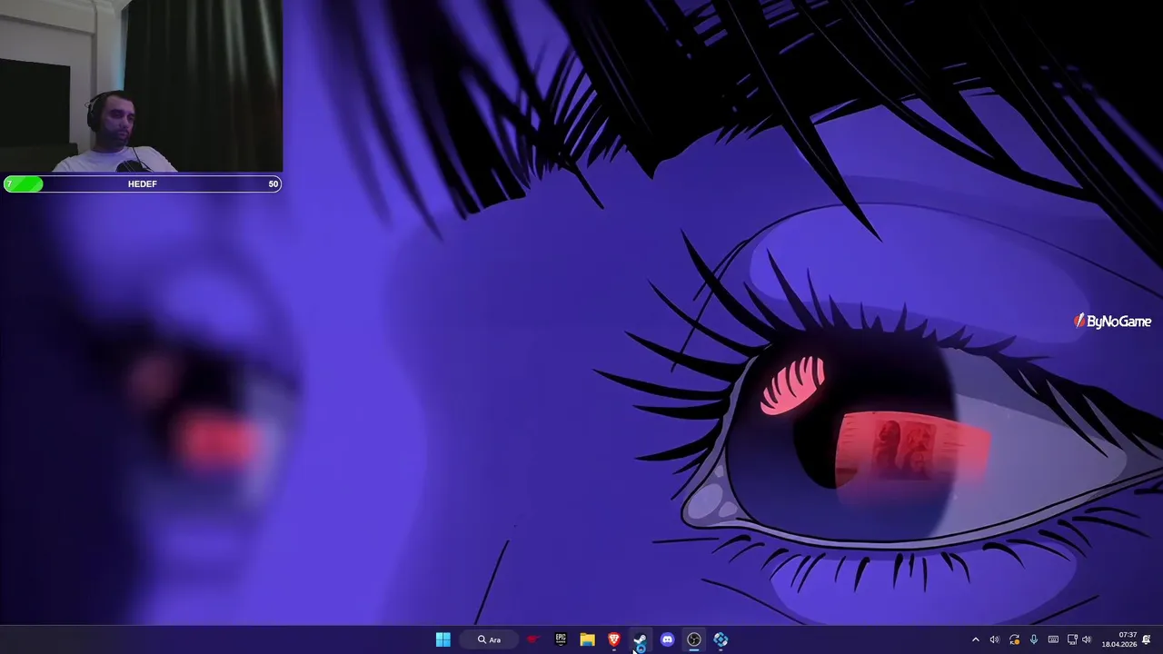Open the Windows Start menu

coord(442,639)
